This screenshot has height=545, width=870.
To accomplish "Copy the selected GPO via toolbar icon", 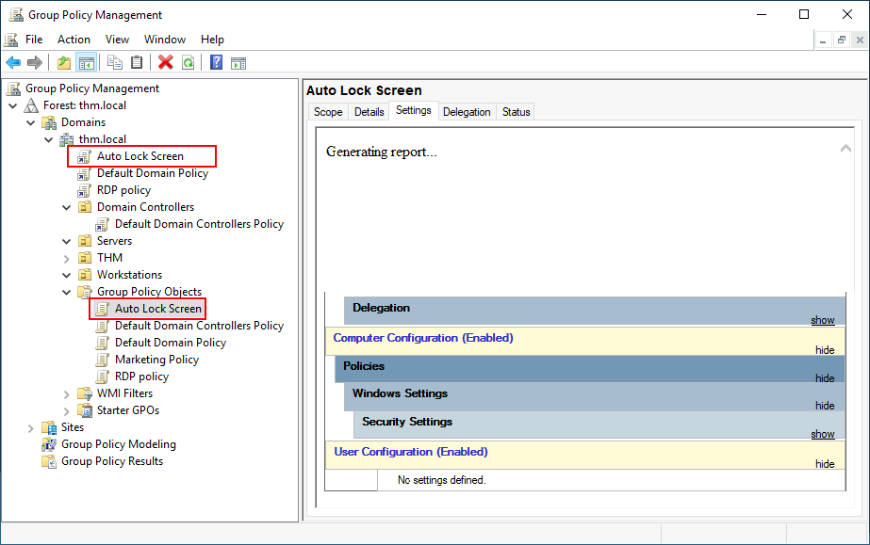I will coord(114,62).
